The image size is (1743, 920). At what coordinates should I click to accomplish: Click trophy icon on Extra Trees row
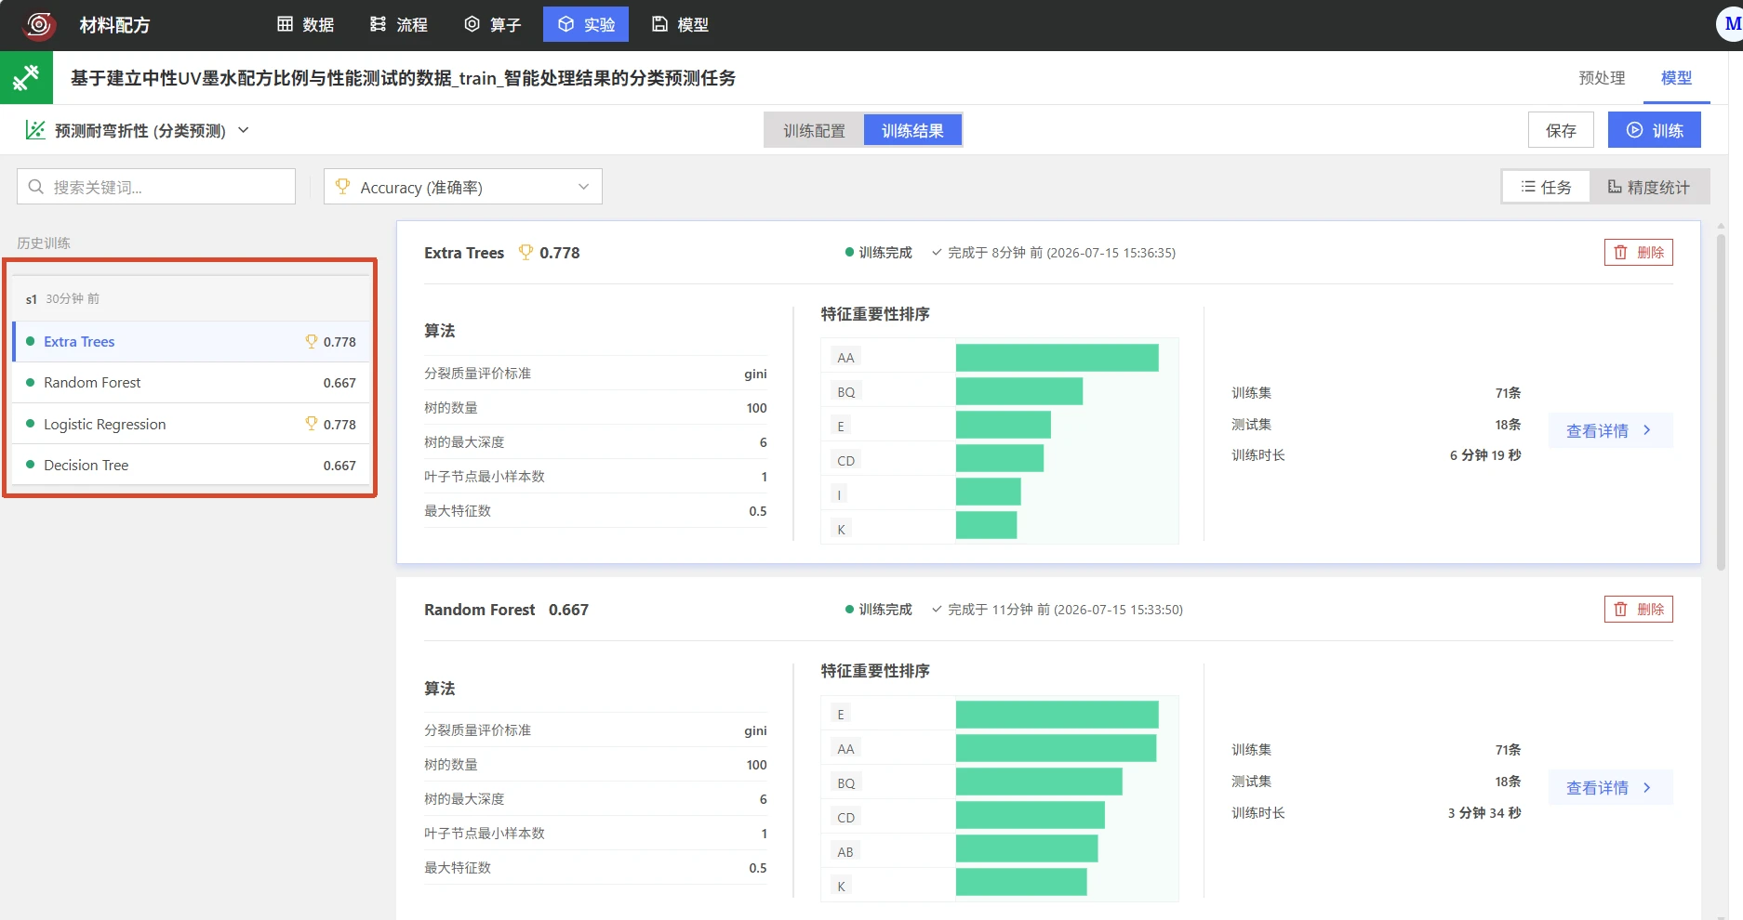point(312,341)
